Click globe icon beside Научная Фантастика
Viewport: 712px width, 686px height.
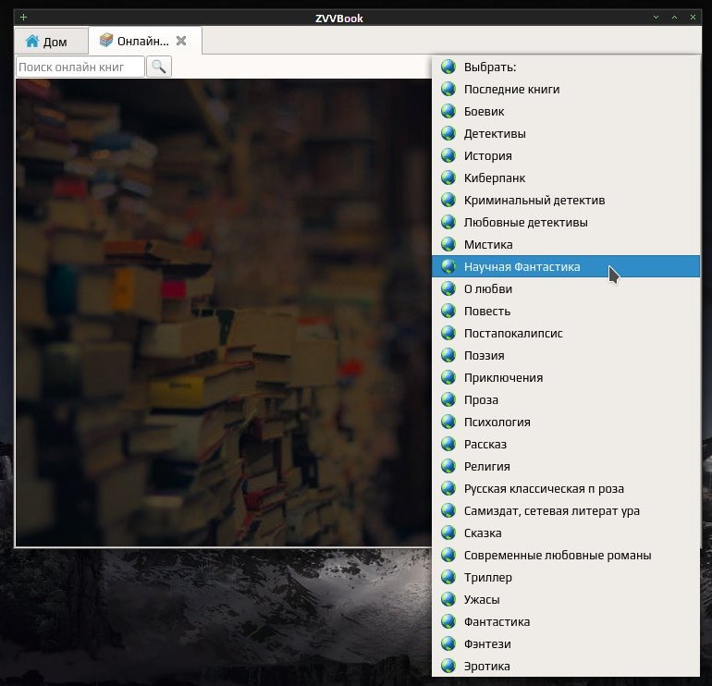tap(448, 266)
